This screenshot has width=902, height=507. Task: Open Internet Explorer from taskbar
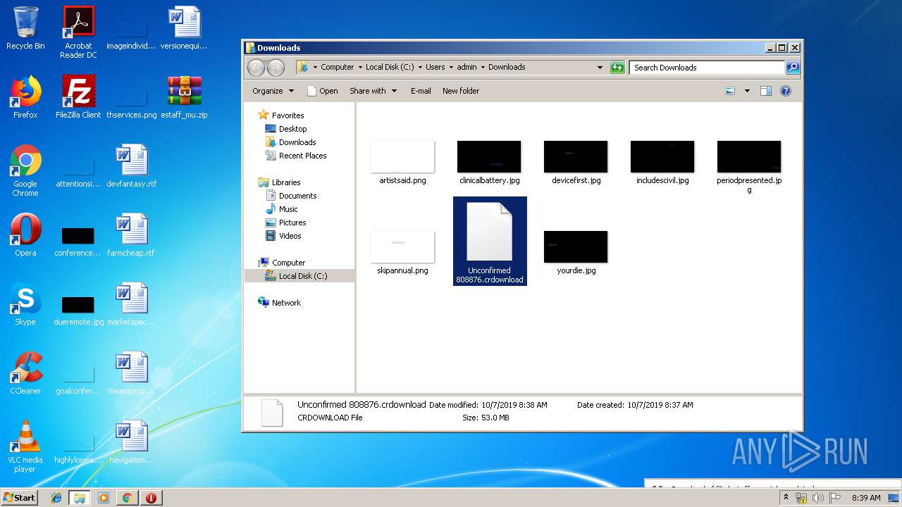tap(56, 498)
